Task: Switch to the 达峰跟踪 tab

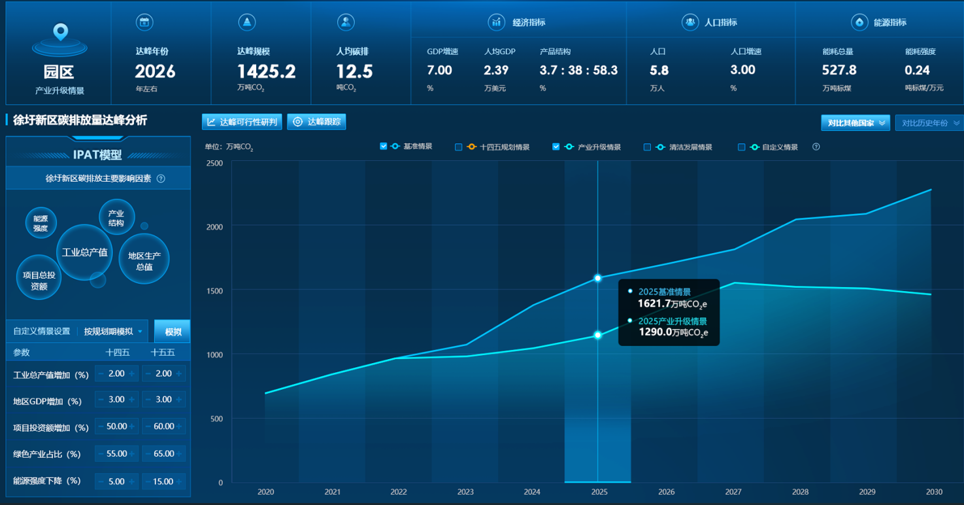Action: point(316,122)
